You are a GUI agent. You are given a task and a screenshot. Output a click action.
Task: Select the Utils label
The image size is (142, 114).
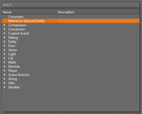tap(11, 83)
